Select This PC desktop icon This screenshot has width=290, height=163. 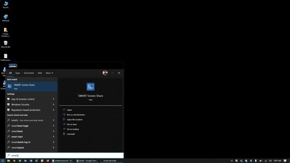[5, 5]
